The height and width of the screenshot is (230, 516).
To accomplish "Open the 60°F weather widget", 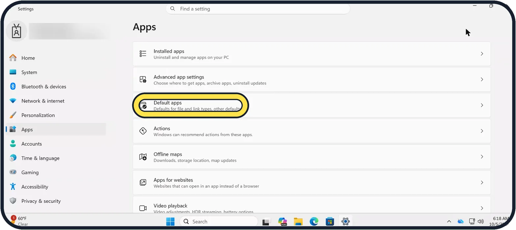I will (19, 221).
